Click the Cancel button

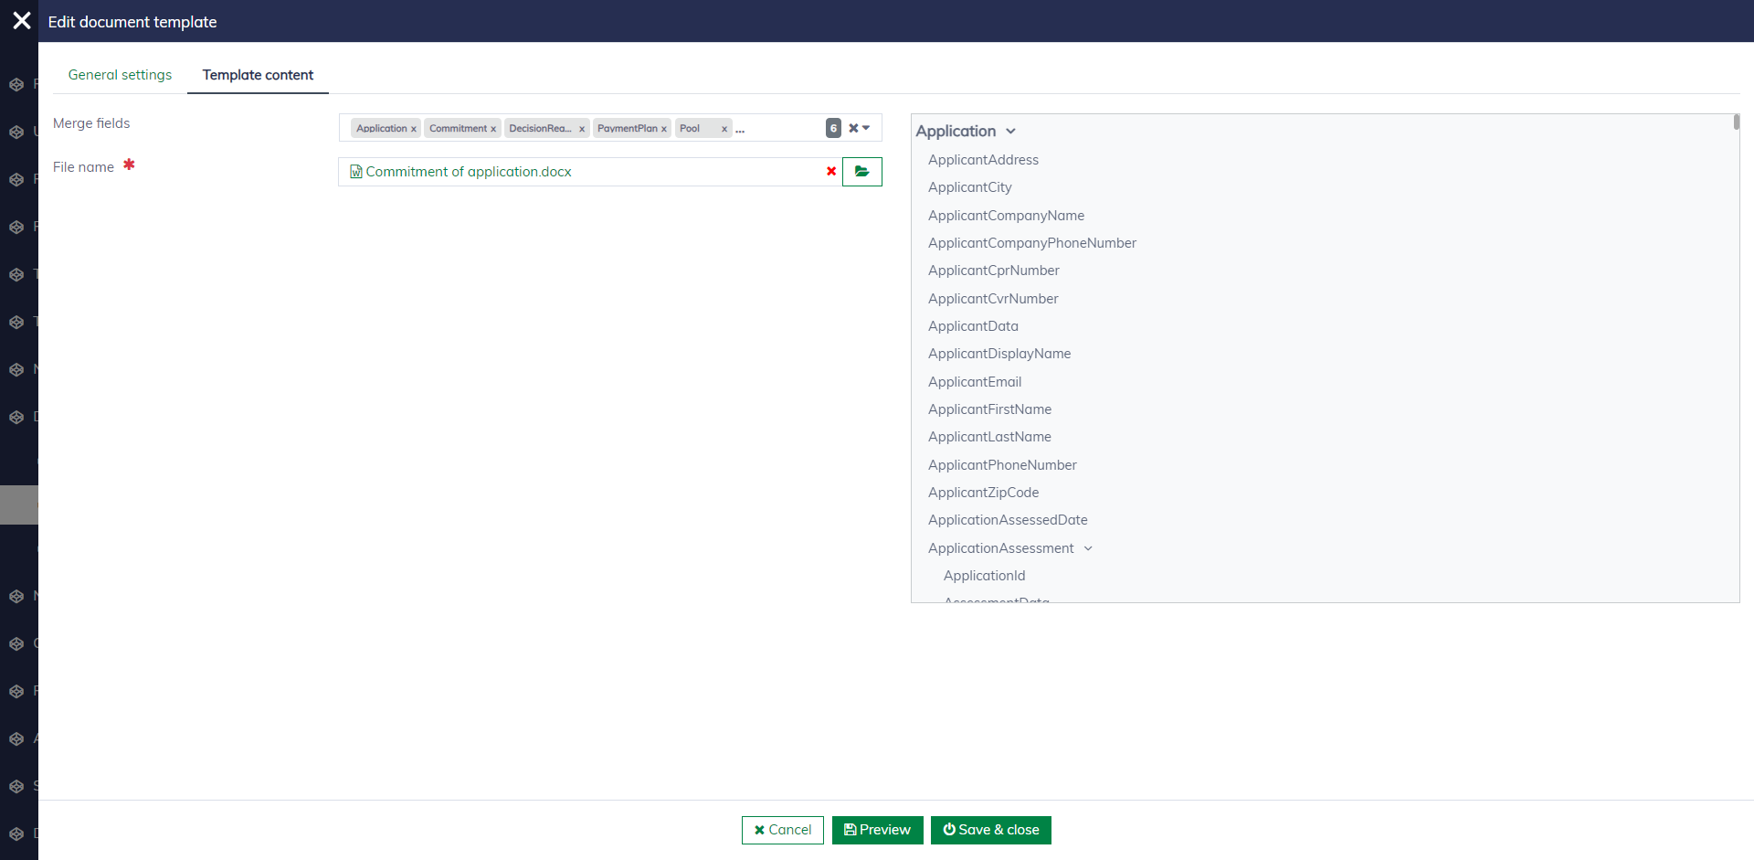(782, 830)
